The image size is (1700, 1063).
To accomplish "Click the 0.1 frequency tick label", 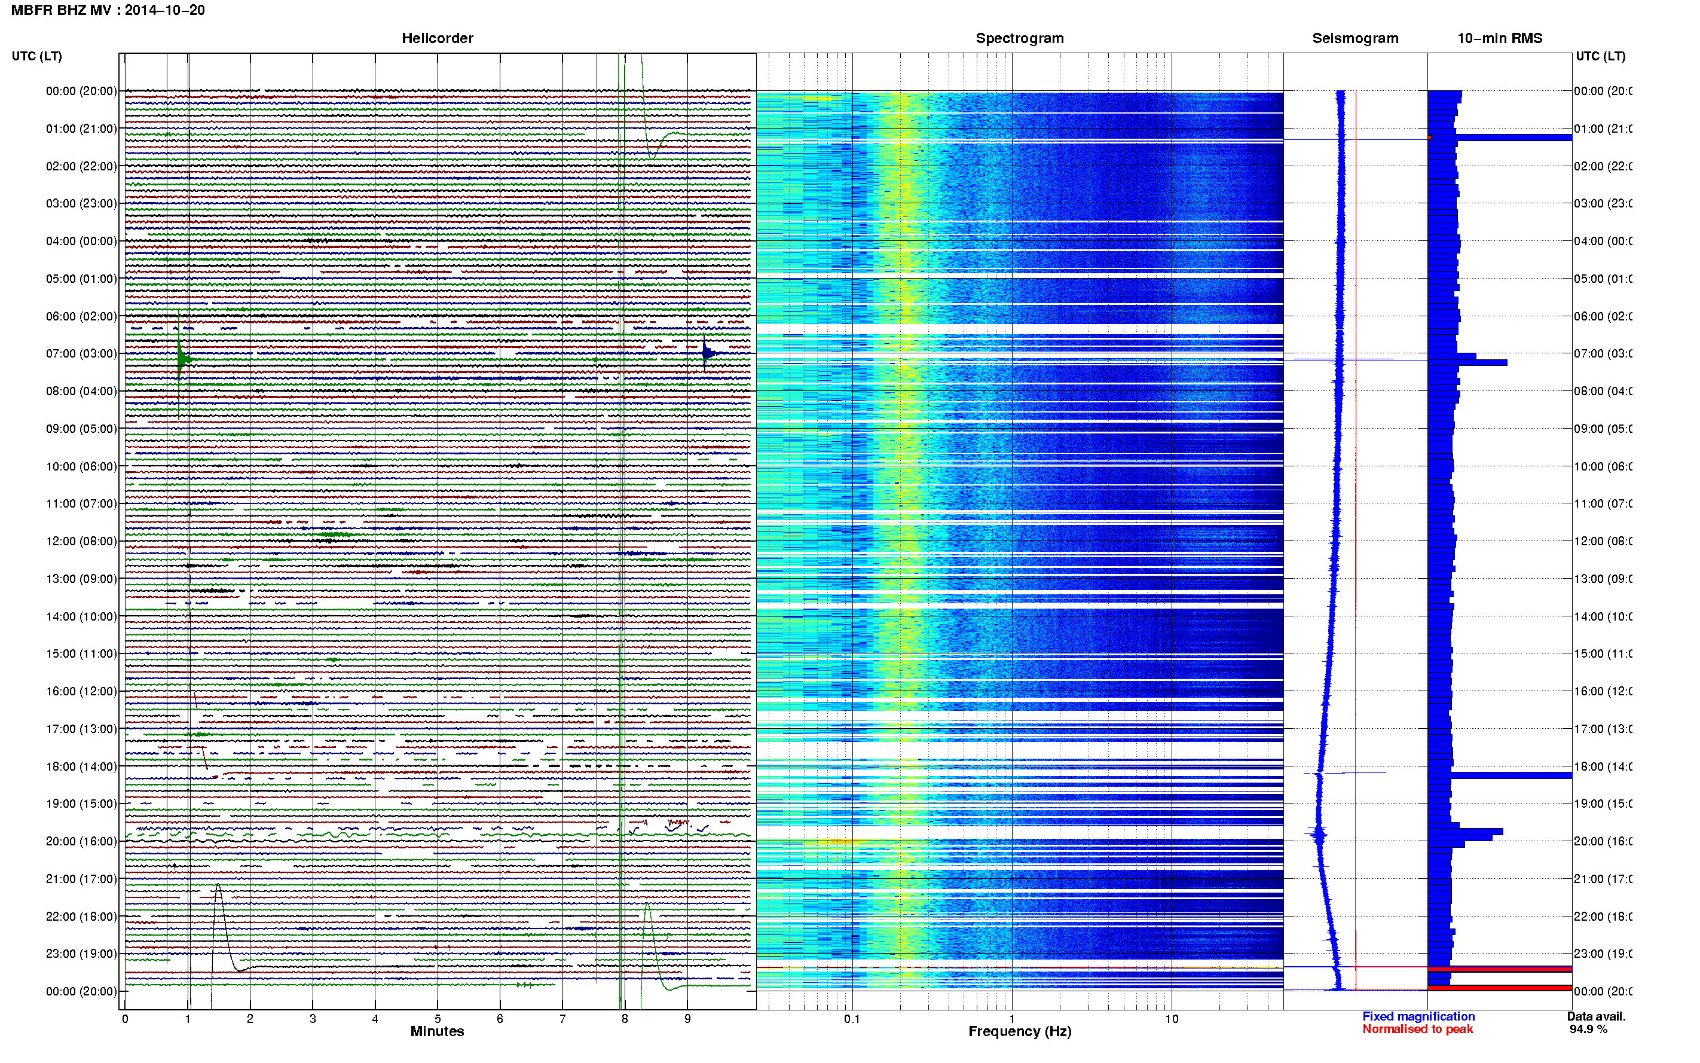I will pyautogui.click(x=852, y=1019).
